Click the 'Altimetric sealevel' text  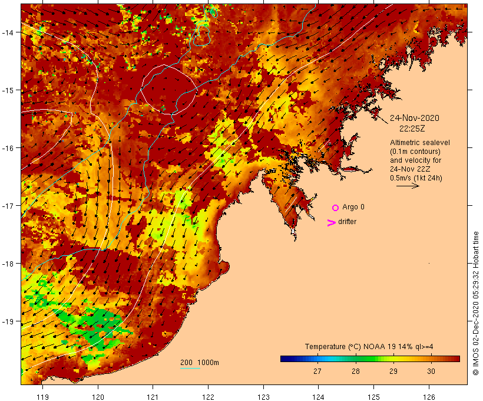[x=420, y=143]
